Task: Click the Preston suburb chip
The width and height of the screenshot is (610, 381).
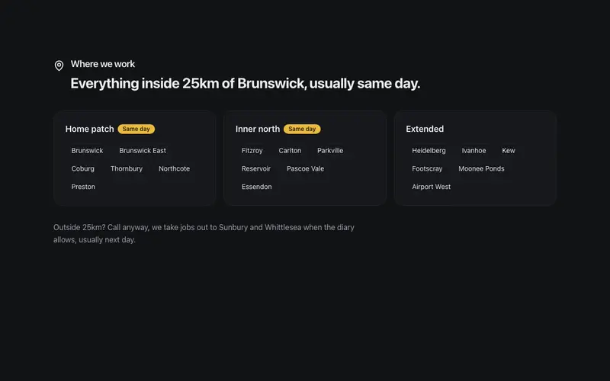Action: tap(83, 187)
